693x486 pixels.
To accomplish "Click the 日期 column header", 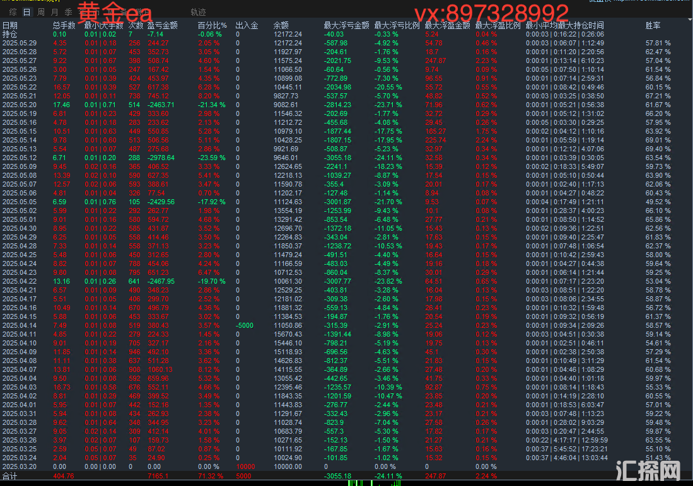I will click(10, 25).
